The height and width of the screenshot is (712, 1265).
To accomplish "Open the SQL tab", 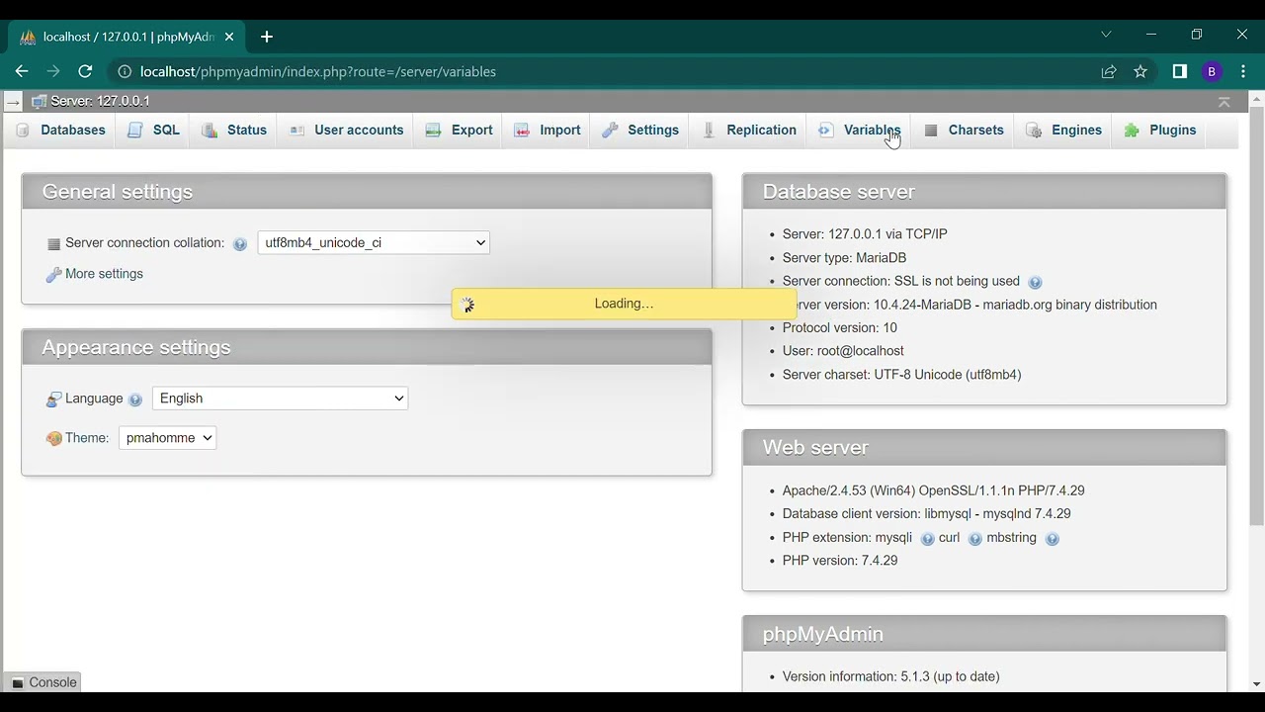I will click(x=153, y=131).
